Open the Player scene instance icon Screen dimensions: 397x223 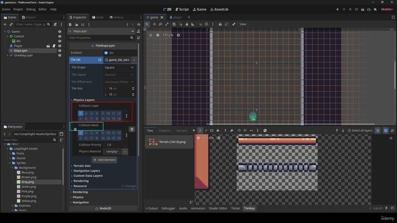pyautogui.click(x=48, y=46)
